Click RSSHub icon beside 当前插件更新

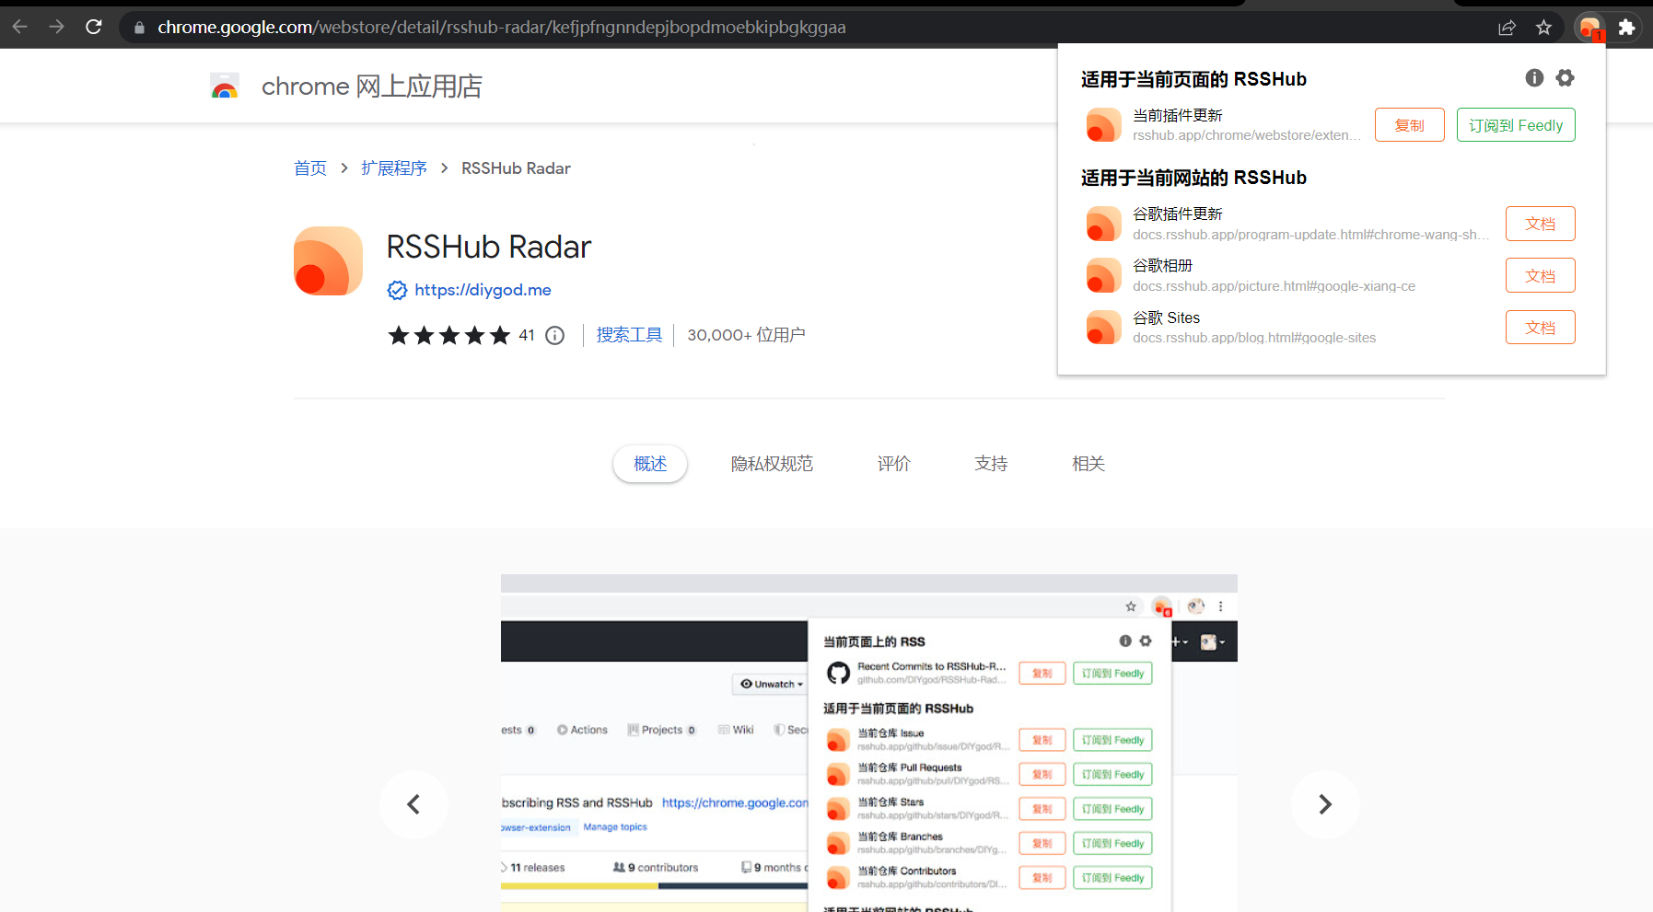(x=1103, y=125)
